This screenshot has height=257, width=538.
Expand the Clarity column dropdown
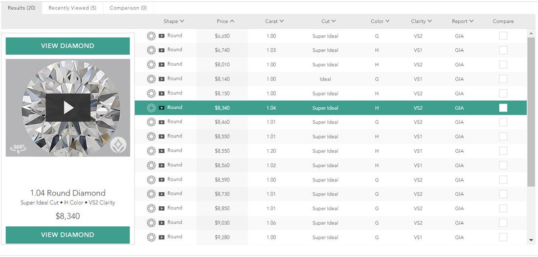tap(421, 21)
